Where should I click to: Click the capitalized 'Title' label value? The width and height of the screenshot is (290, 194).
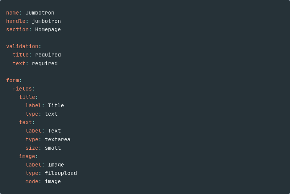tap(56, 105)
